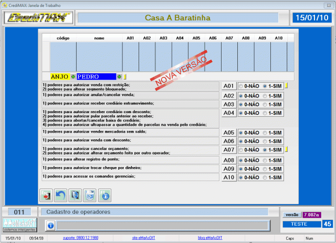
Task: Choose 0-NÃO for permission A07
Action: [x=241, y=150]
